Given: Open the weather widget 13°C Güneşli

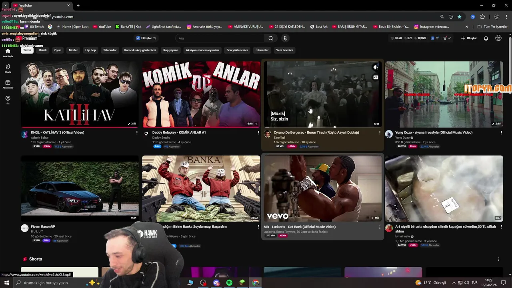Looking at the screenshot, I should coord(431,283).
